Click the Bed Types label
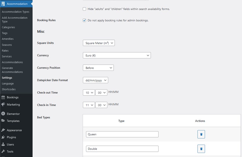The image size is (242, 157). [43, 117]
